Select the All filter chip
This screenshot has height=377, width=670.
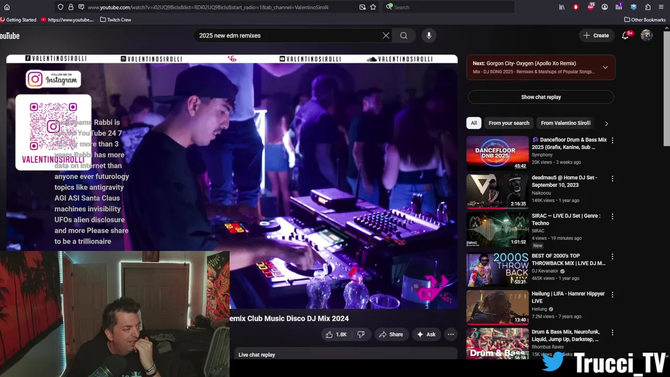[474, 123]
